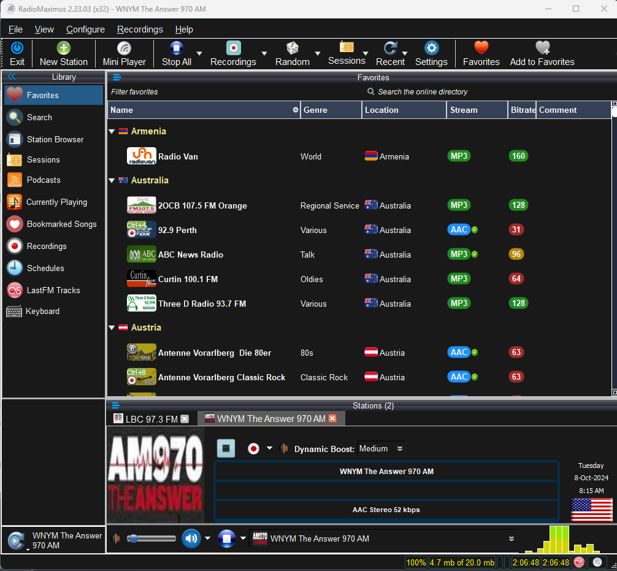
Task: Select the Curtin 100.1 FM station row
Action: coord(359,279)
